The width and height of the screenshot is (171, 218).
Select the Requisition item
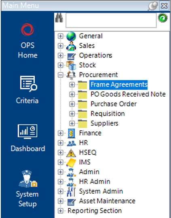click(108, 114)
